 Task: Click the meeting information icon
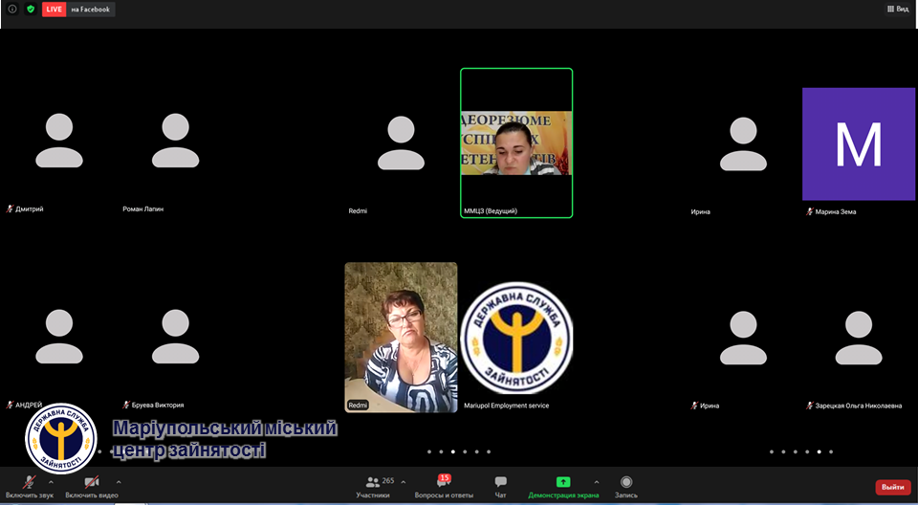12,9
